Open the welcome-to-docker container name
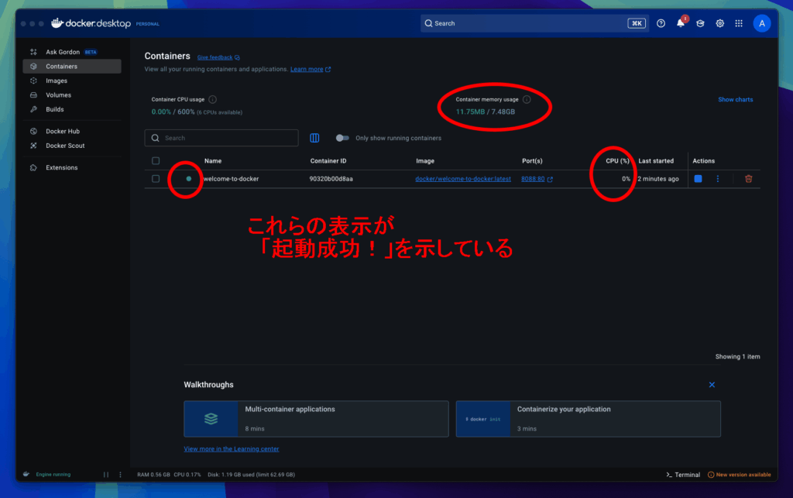The width and height of the screenshot is (793, 498). click(x=231, y=179)
